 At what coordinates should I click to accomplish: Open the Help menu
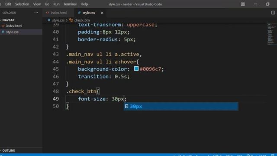click(x=84, y=4)
